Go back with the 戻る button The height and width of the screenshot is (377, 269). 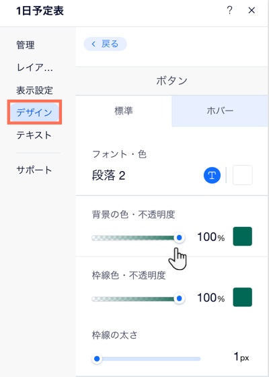click(105, 44)
